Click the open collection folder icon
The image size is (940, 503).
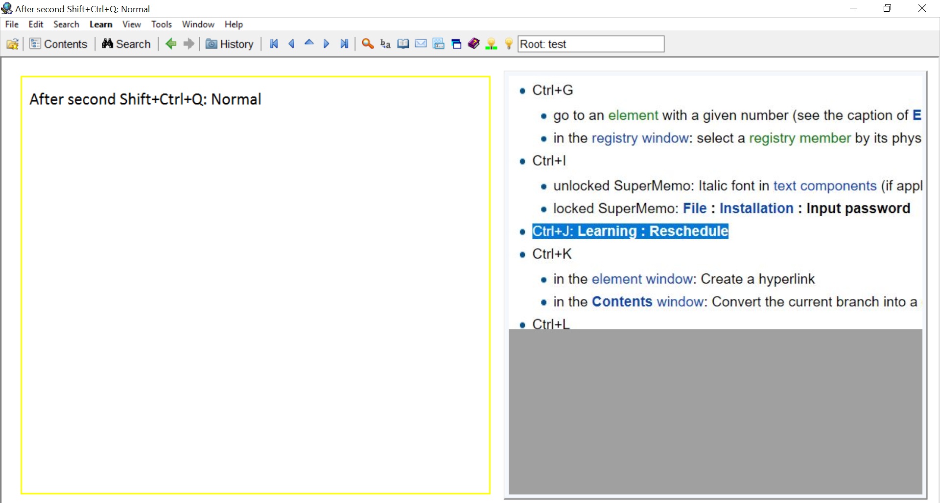pyautogui.click(x=13, y=44)
